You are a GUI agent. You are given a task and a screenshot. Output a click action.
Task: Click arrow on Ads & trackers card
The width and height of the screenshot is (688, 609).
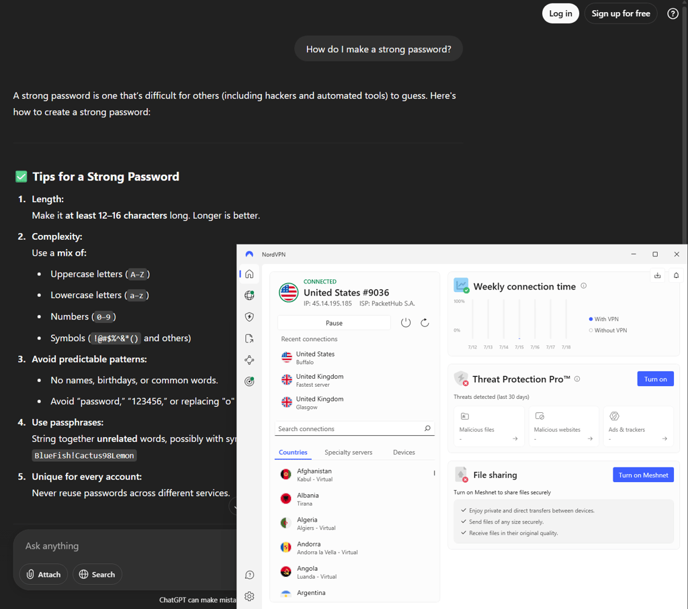pos(664,438)
